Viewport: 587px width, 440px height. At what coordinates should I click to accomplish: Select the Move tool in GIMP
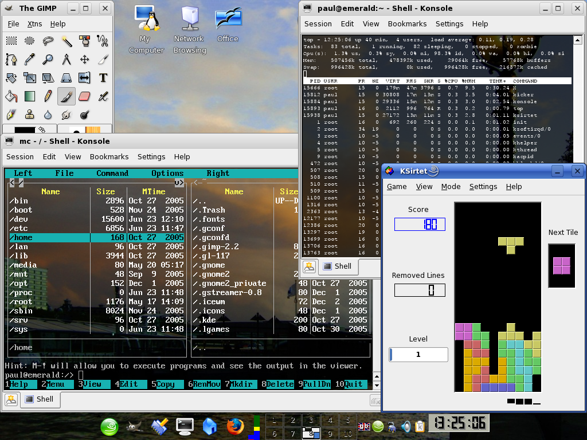[x=85, y=59]
